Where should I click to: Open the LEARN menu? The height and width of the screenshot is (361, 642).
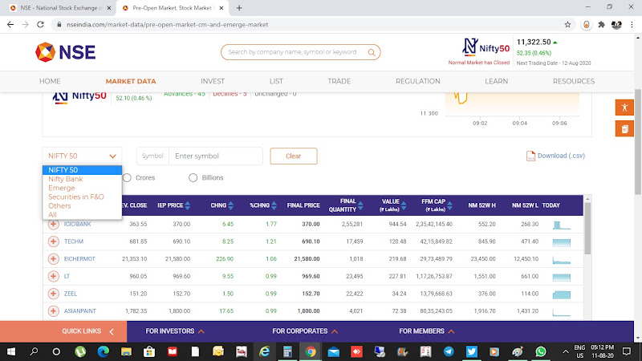point(496,81)
